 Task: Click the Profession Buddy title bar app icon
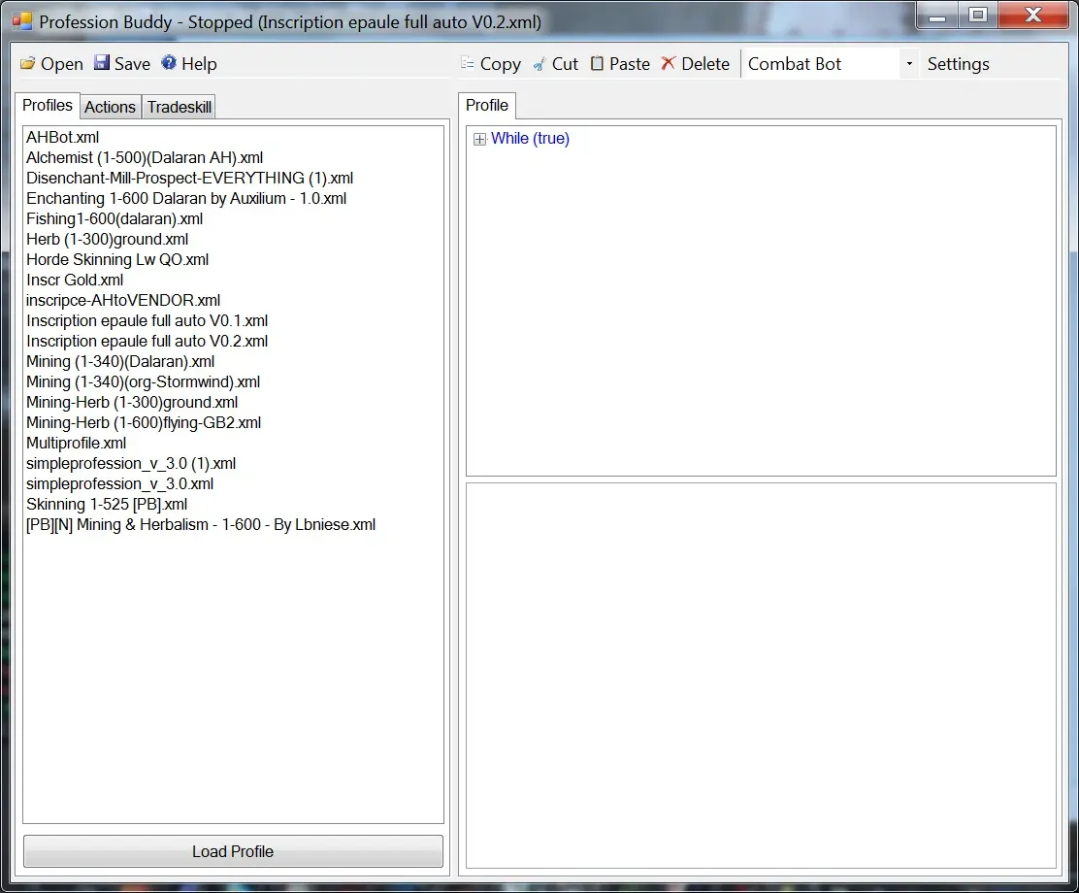22,21
